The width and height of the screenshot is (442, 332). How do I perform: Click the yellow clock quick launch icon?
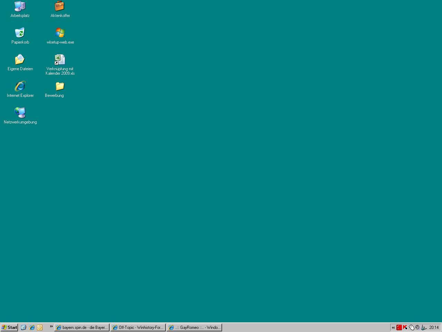click(x=40, y=328)
